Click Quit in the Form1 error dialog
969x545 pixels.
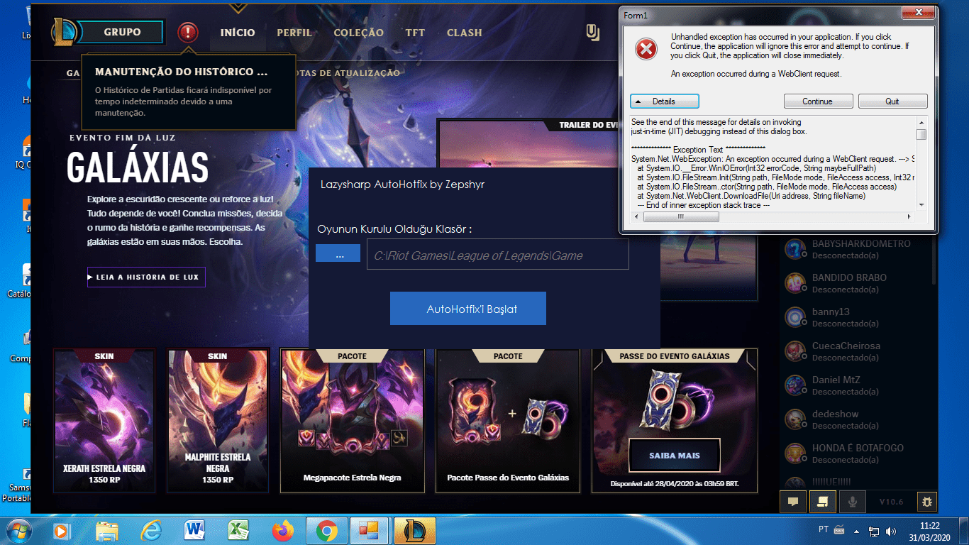coord(892,101)
